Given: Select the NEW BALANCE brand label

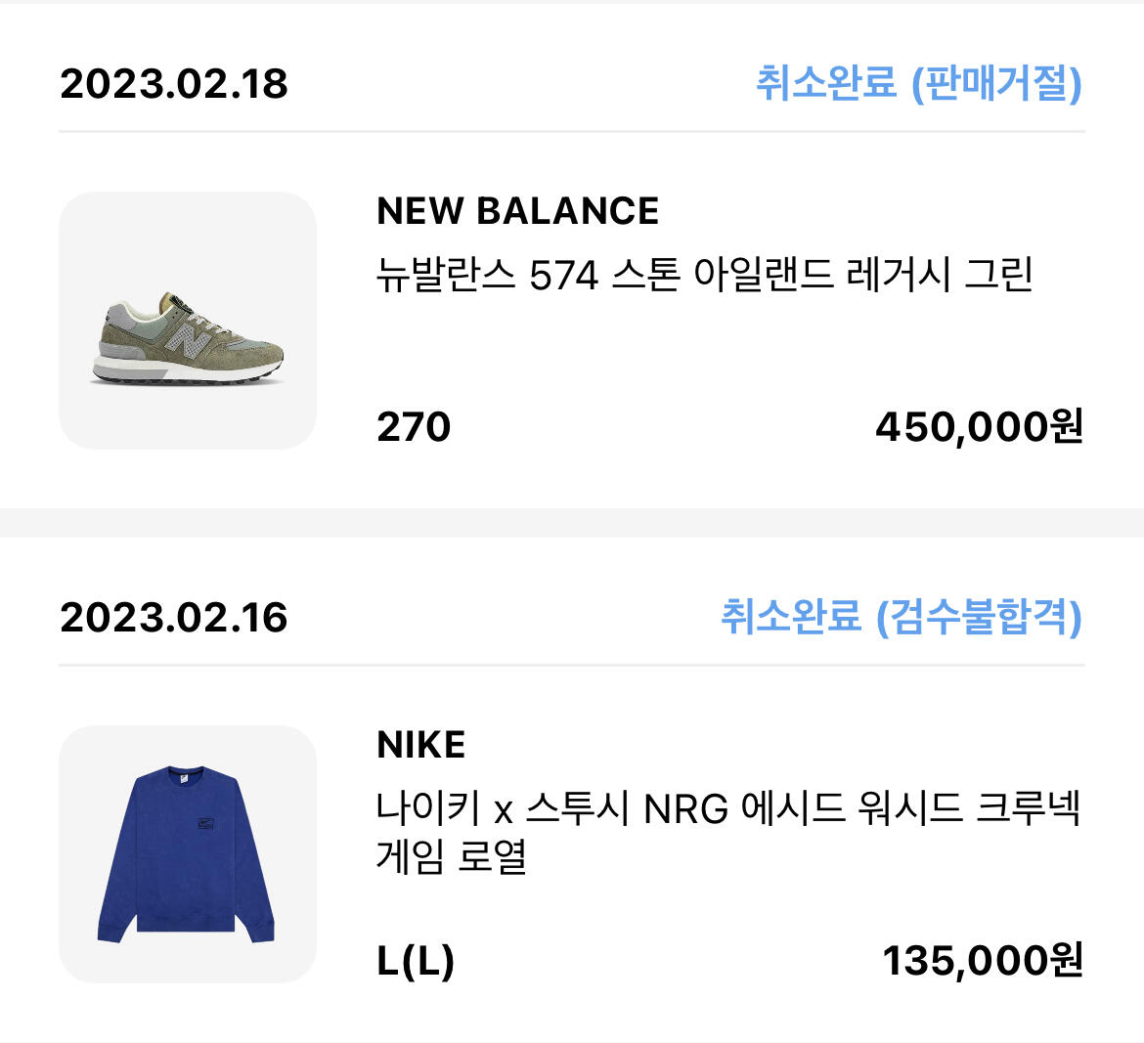Looking at the screenshot, I should pos(517,211).
